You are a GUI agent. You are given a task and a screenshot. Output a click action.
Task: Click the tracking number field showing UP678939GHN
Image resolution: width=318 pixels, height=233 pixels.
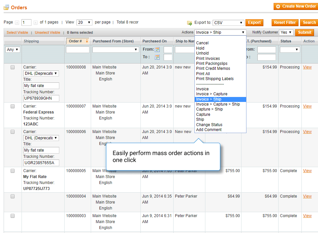pos(41,98)
